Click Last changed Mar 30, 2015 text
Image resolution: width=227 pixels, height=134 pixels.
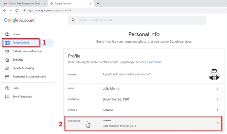pos(119,126)
